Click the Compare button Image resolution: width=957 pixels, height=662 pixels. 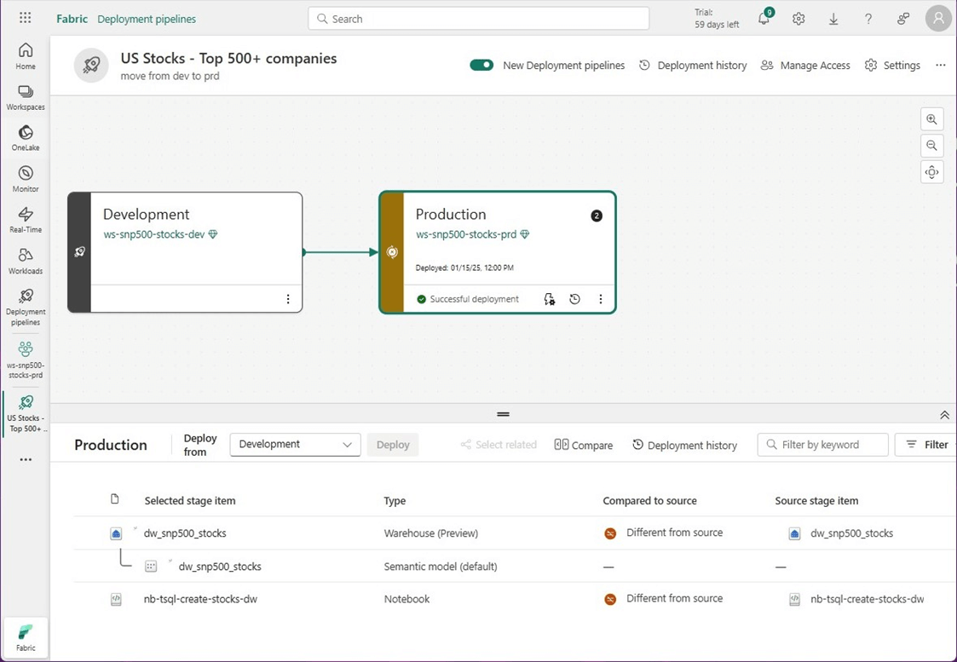(x=584, y=445)
